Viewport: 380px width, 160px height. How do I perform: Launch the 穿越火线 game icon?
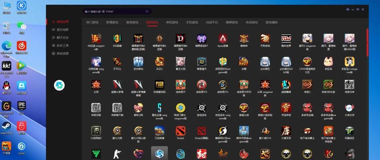point(244,108)
